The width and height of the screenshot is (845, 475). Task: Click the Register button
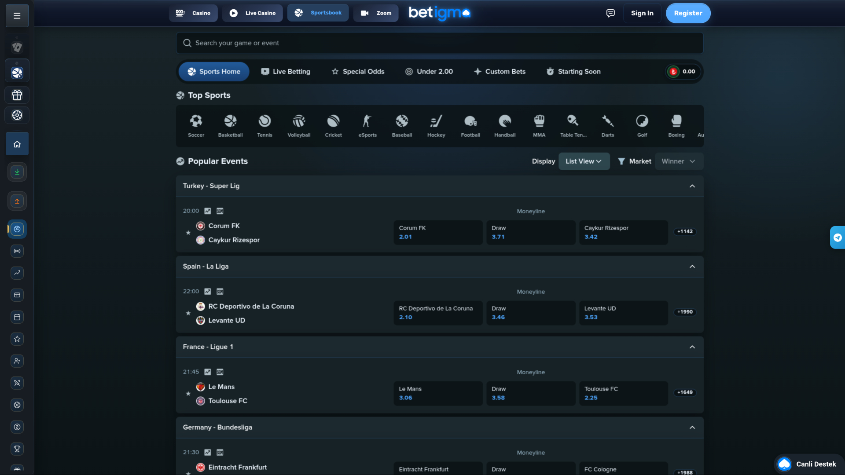point(688,13)
